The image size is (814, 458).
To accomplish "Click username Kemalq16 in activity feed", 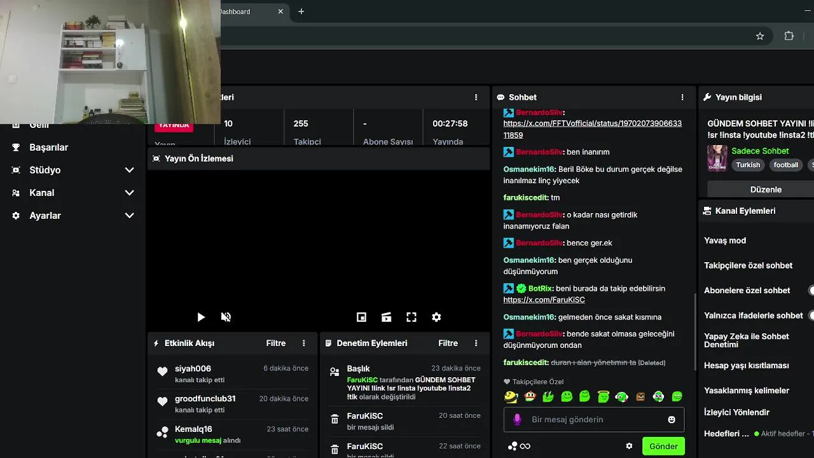I will click(x=193, y=429).
